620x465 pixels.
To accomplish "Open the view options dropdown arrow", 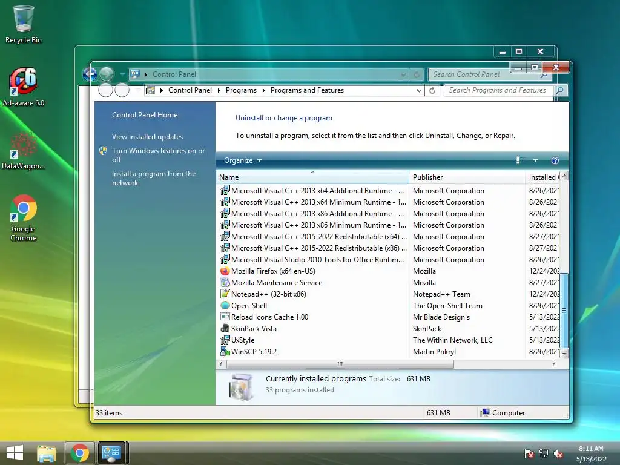I will [535, 160].
